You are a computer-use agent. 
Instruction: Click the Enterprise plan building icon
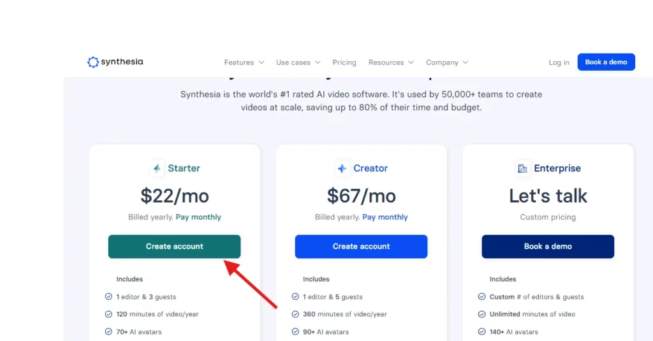pos(522,168)
